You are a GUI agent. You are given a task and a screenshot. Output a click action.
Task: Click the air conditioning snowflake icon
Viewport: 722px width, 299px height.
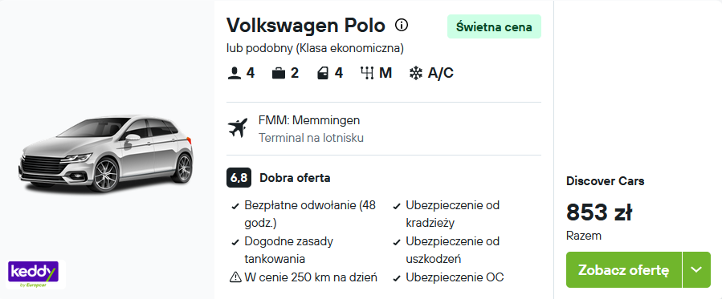(x=416, y=73)
